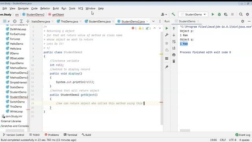Click StudentDemo2 breadcrumb in navigation bar
The height and width of the screenshot is (142, 252).
tap(33, 15)
